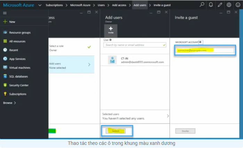Image resolution: width=243 pixels, height=148 pixels.
Task: Click 'You haven't selected any users.' text
Action: coord(123,118)
